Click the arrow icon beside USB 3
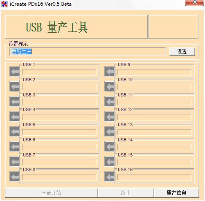205x201 pixels. click(15, 101)
